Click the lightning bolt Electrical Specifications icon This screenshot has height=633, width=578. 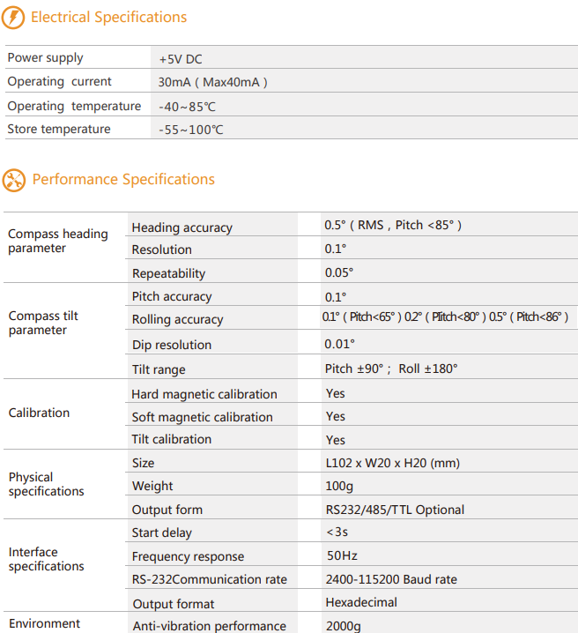point(13,18)
